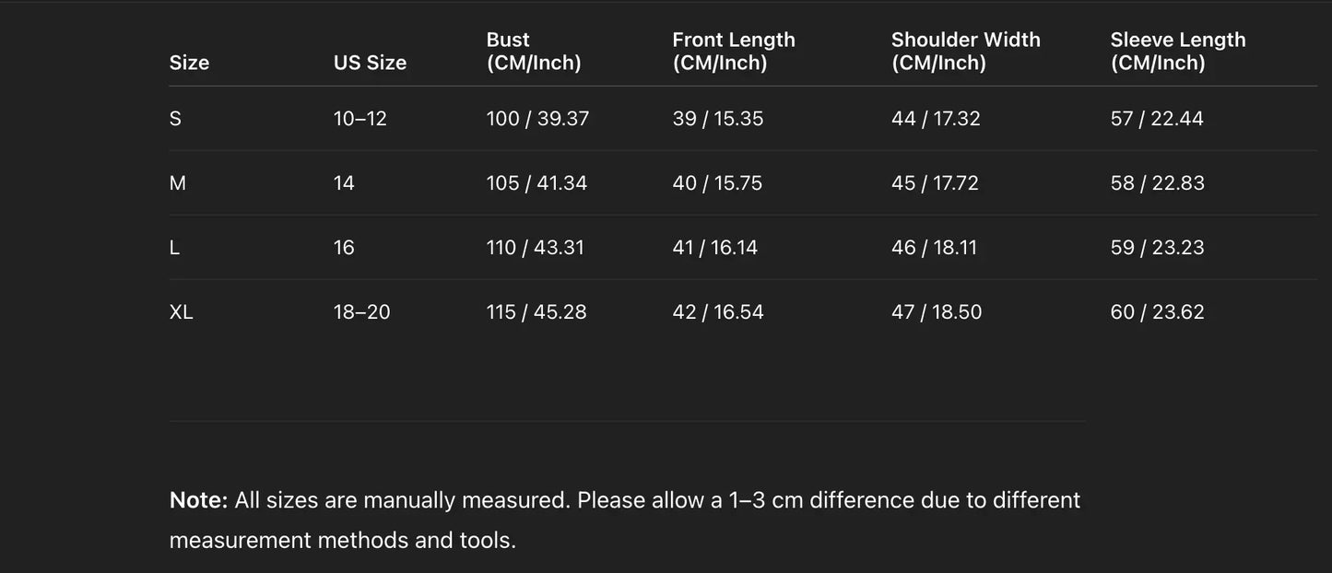Click shoulder width value 46 / 18.11

934,248
